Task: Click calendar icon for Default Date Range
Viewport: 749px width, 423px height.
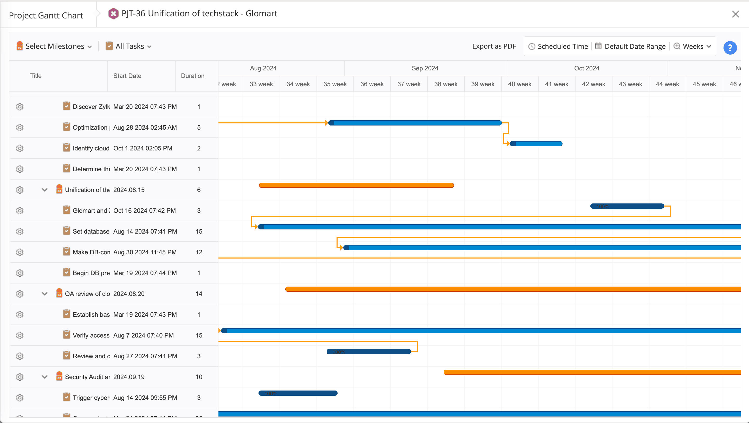Action: click(598, 46)
